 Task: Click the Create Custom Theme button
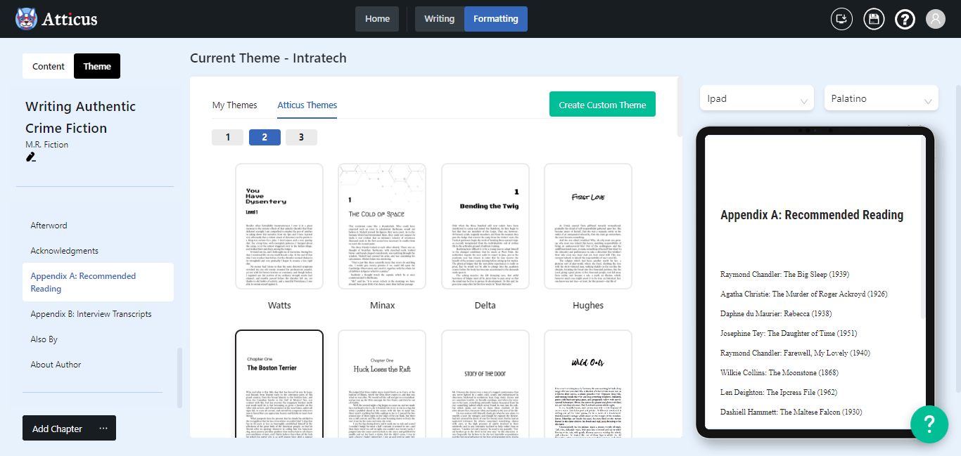(602, 103)
